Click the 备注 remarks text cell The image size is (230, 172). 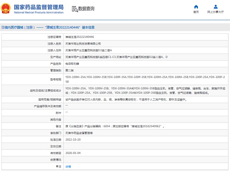coord(115,126)
